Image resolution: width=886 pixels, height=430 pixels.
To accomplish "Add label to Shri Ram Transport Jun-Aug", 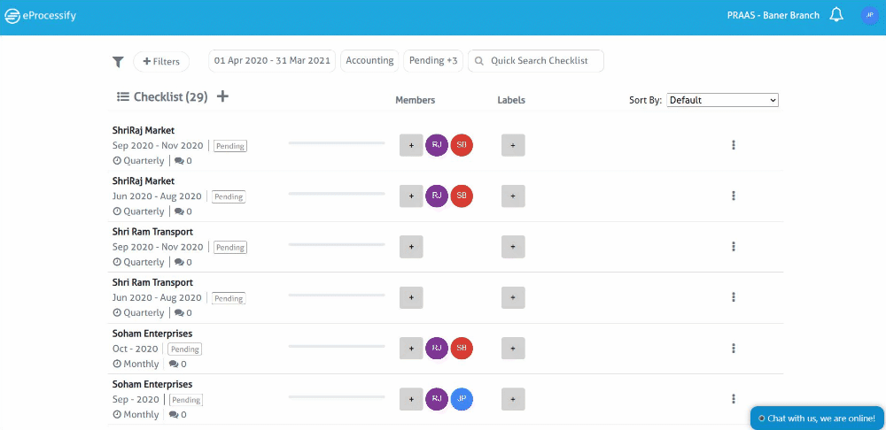I will [513, 297].
